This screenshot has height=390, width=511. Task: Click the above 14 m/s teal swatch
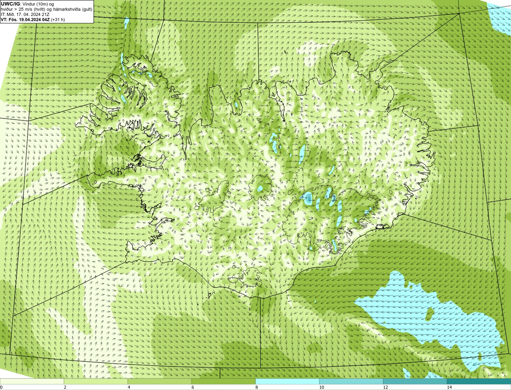click(x=479, y=382)
